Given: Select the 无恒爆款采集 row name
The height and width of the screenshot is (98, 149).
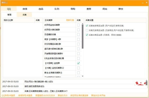Looking at the screenshot, I should point(50,34).
